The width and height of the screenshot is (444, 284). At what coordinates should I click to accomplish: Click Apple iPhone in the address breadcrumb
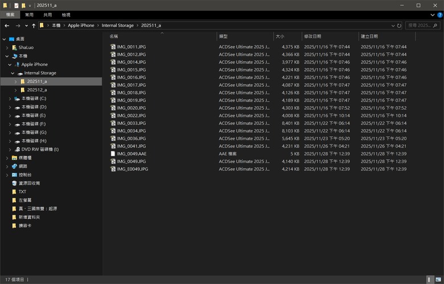point(81,26)
